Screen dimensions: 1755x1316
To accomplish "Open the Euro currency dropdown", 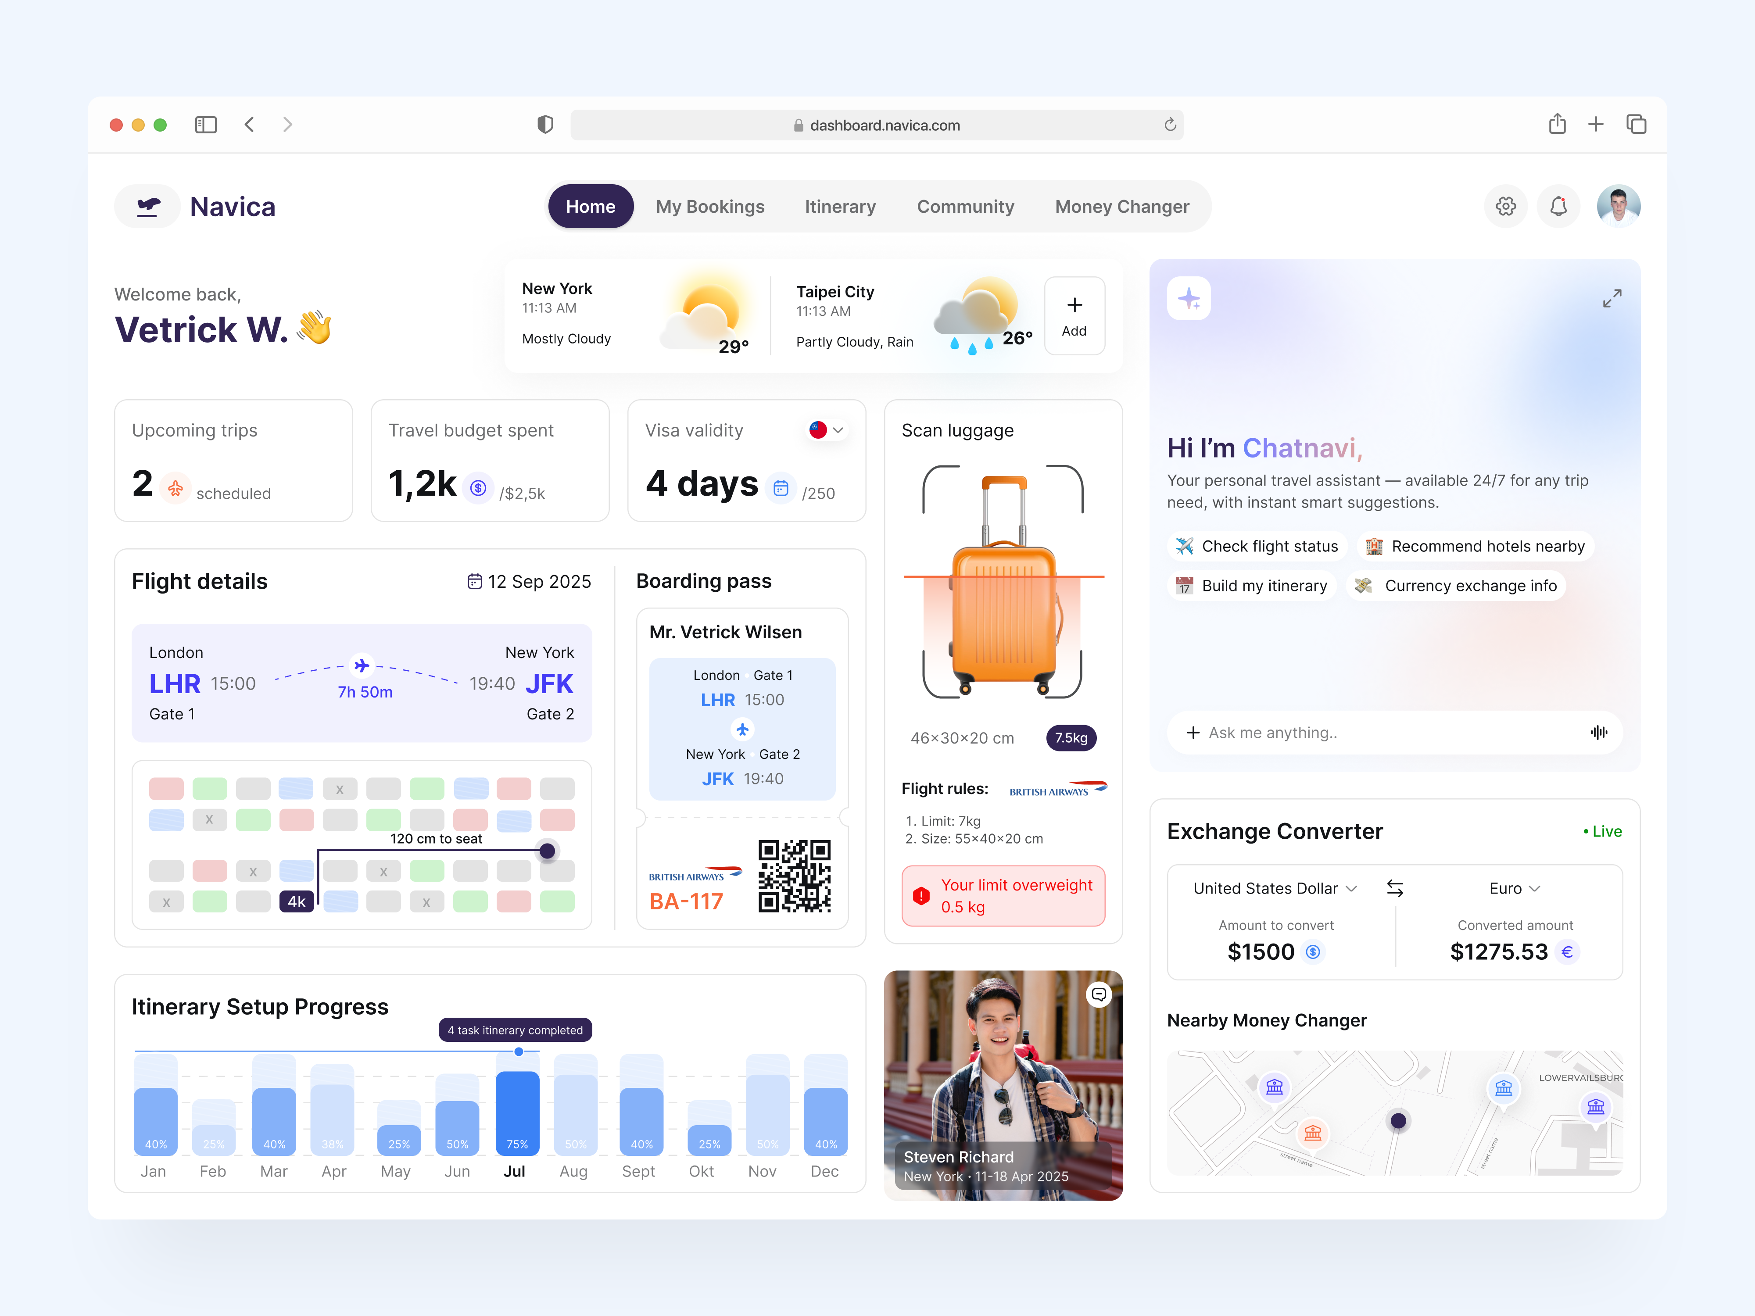I will [1514, 888].
